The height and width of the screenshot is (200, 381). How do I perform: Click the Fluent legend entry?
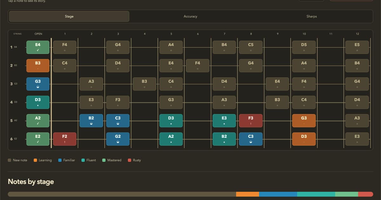click(89, 160)
